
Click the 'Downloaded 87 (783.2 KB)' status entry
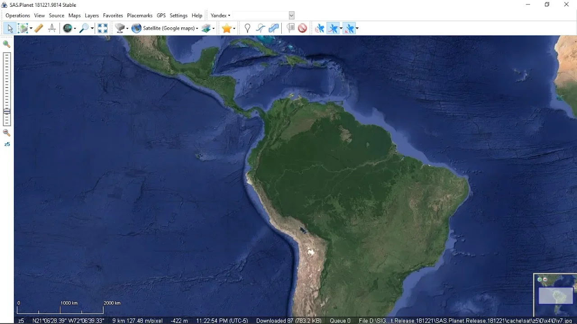[288, 321]
